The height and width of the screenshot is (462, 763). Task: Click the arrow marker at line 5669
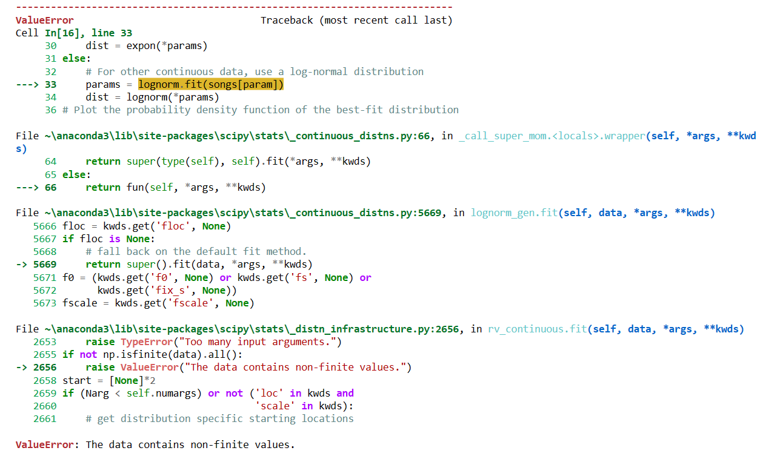[x=22, y=264]
